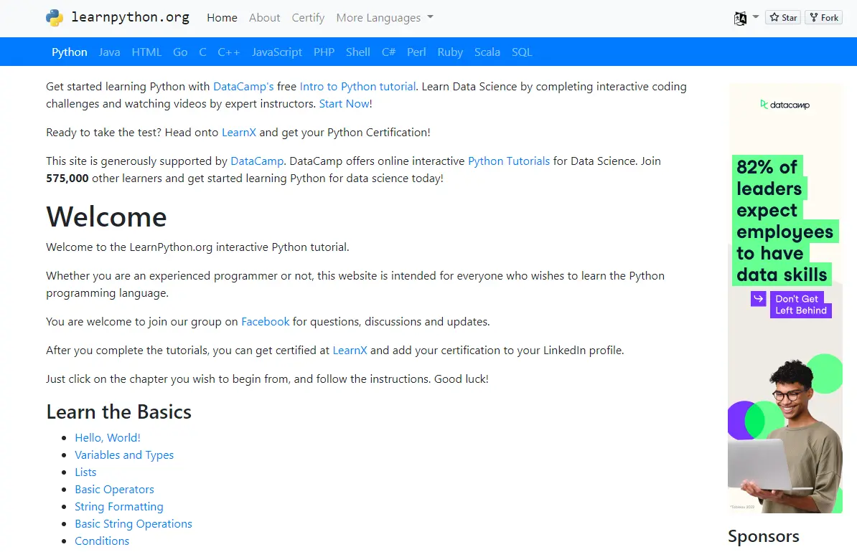Open the Lists chapter
The width and height of the screenshot is (857, 552).
tap(85, 472)
